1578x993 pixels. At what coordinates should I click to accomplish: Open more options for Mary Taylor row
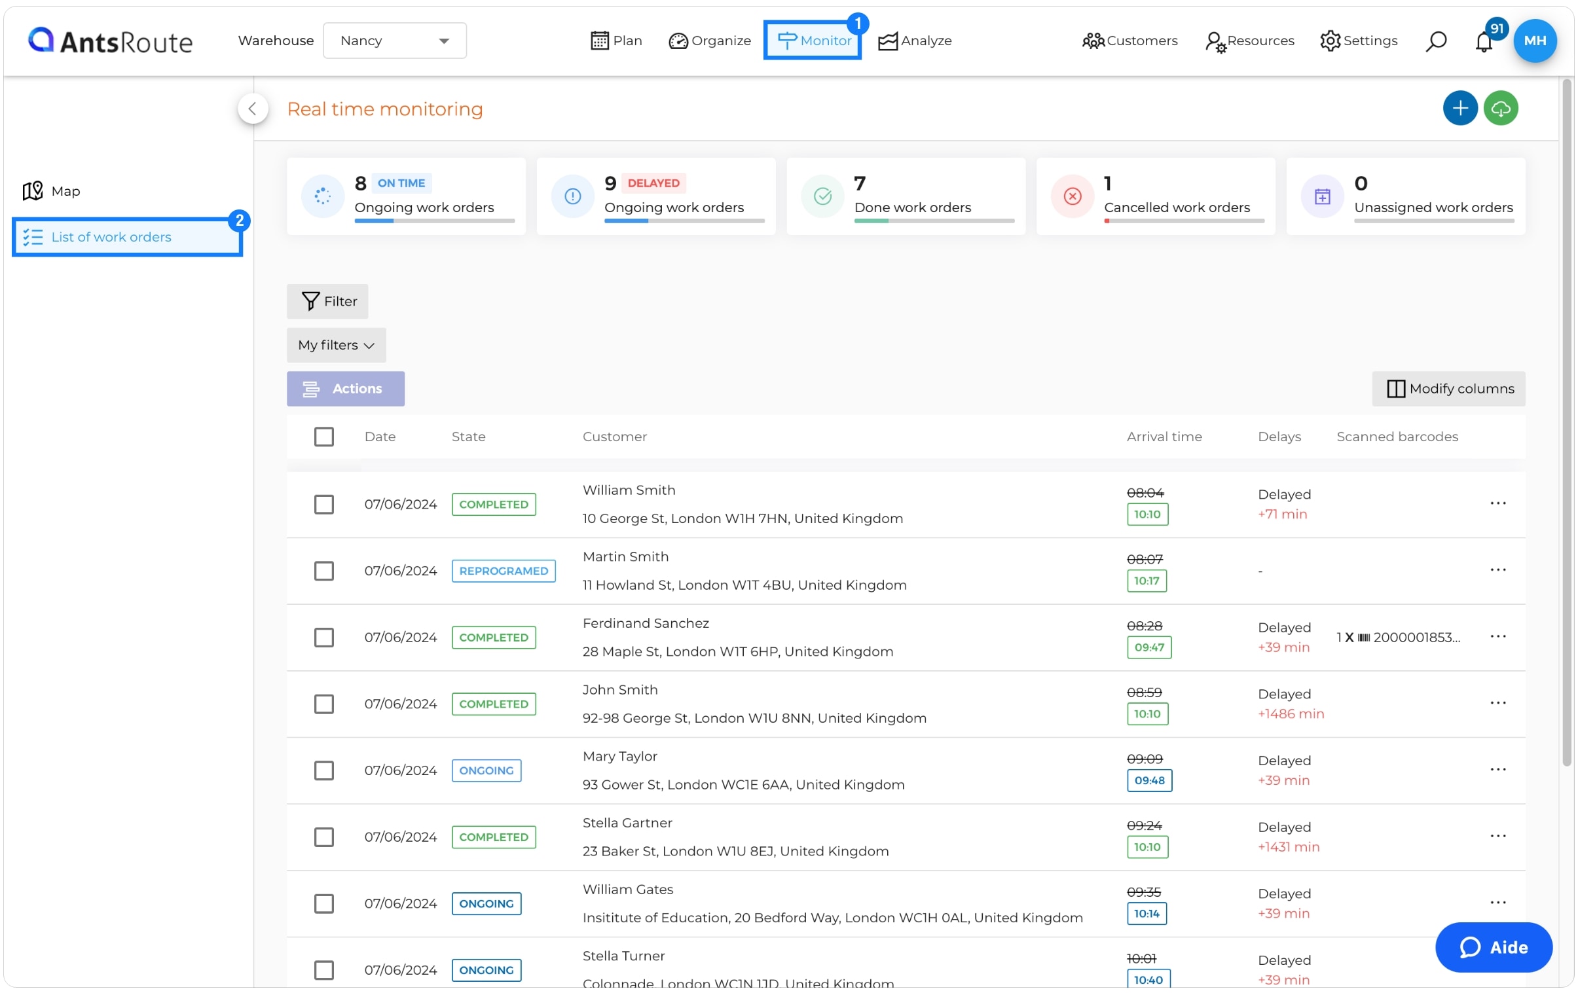pos(1497,769)
